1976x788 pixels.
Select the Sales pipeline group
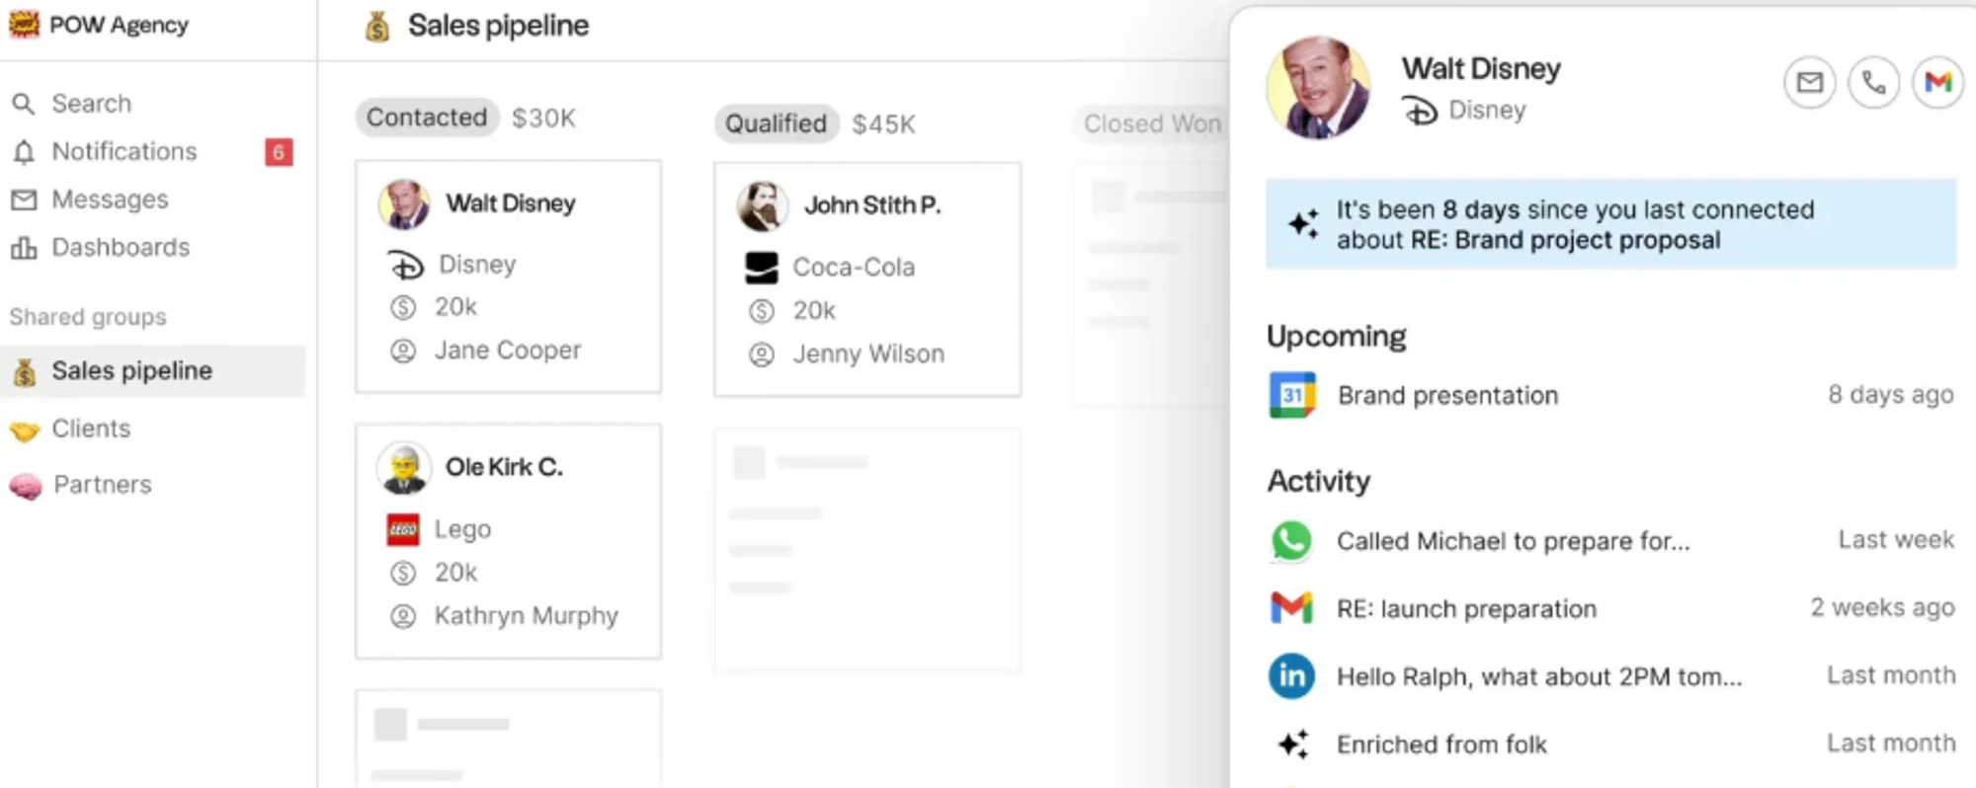[x=153, y=371]
